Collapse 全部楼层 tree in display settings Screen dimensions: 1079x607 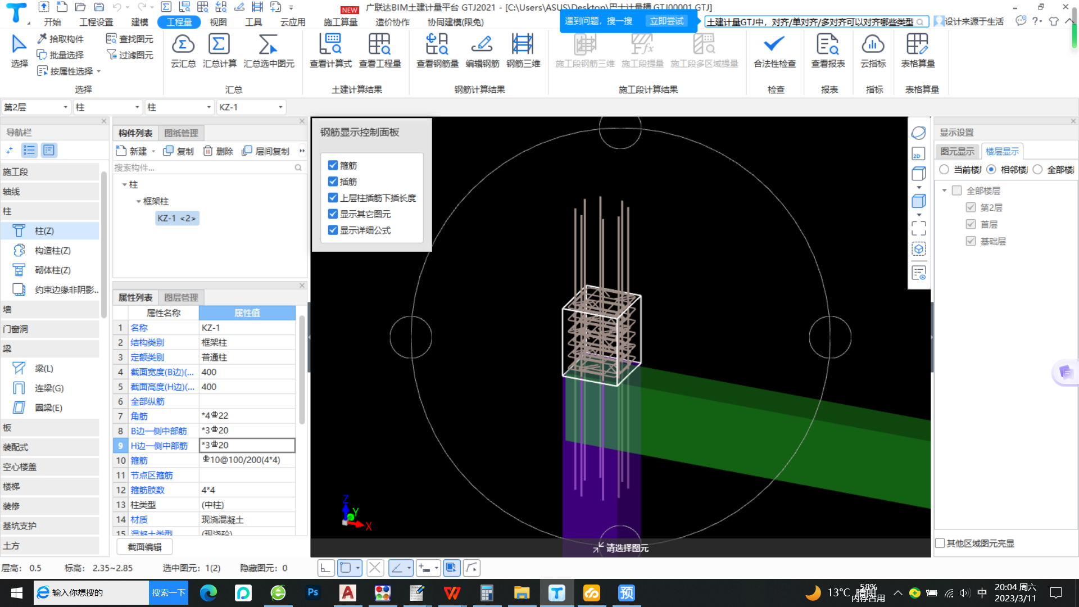tap(944, 191)
